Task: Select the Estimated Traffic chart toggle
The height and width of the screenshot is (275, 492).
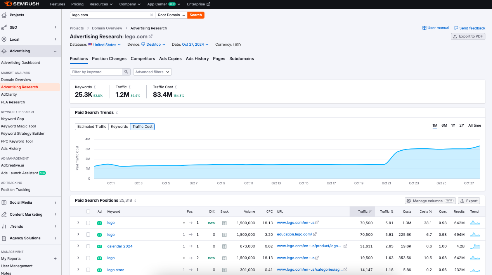Action: pos(92,127)
